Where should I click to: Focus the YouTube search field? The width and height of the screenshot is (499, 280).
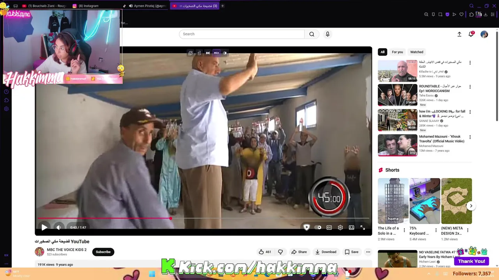(x=242, y=34)
